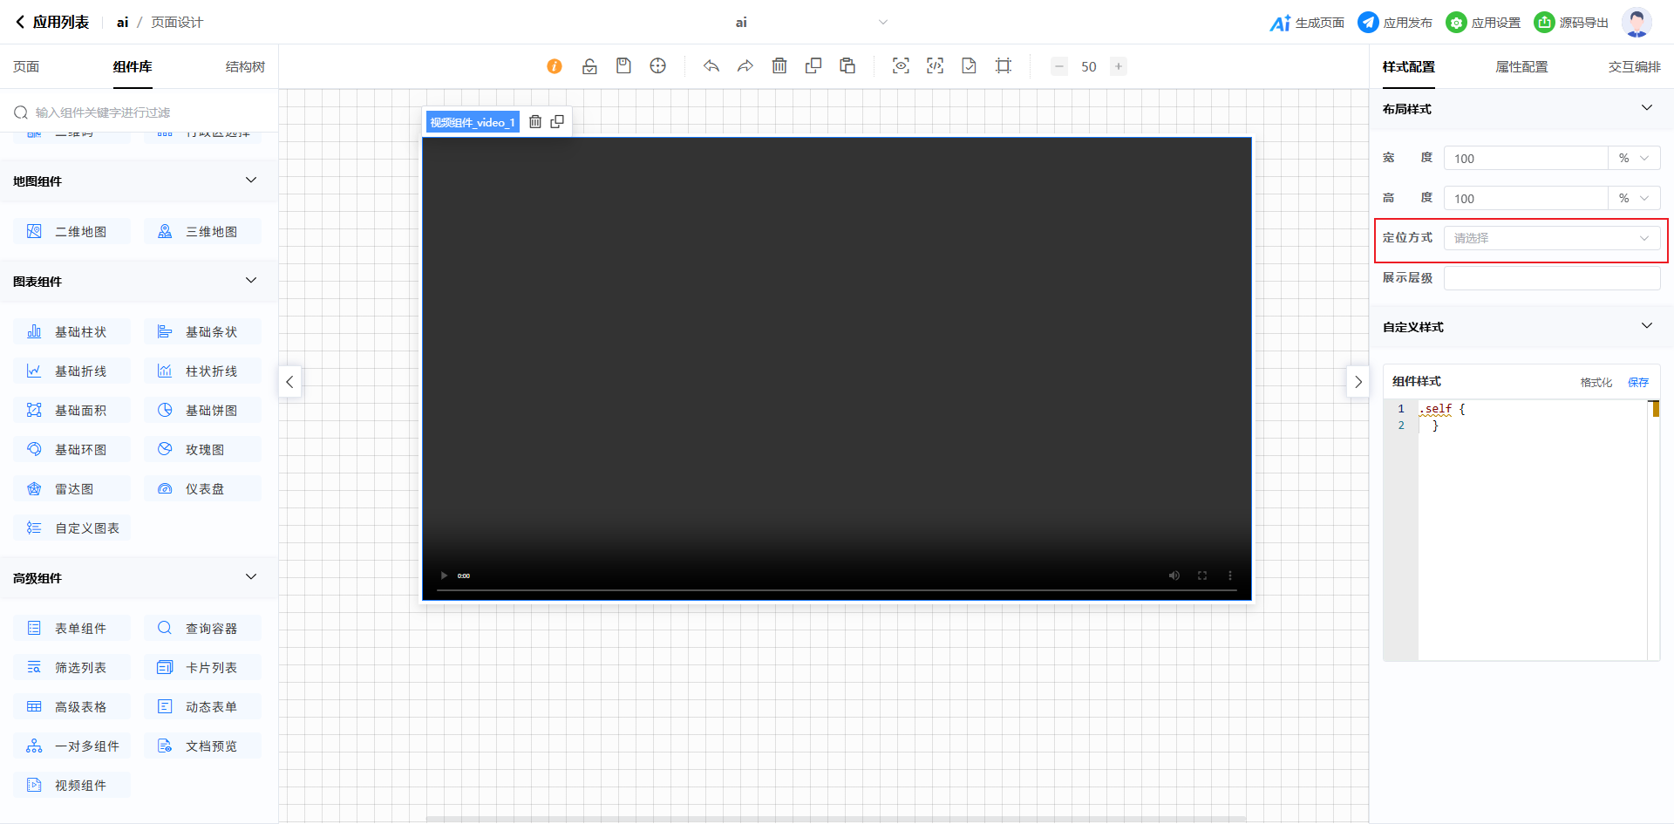Image resolution: width=1674 pixels, height=824 pixels.
Task: Toggle fullscreen on the video player
Action: (1202, 575)
